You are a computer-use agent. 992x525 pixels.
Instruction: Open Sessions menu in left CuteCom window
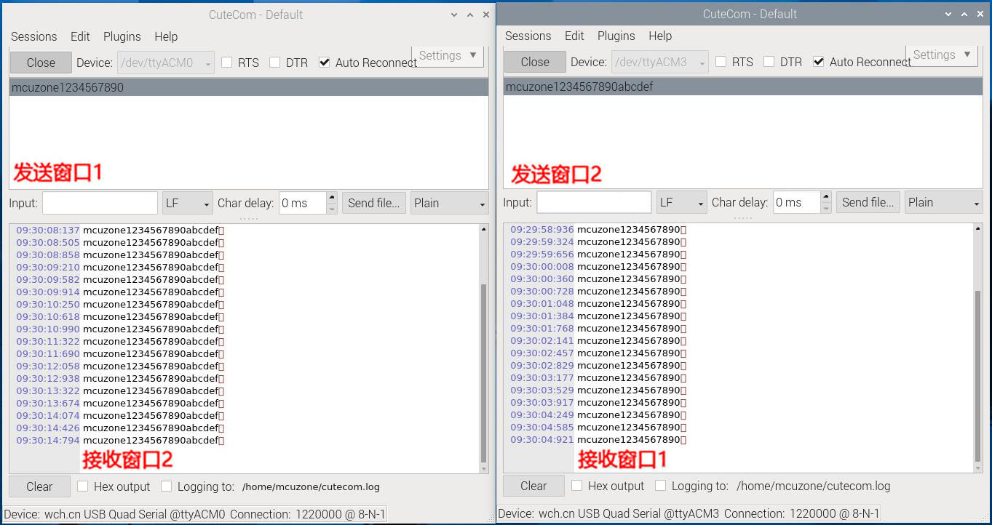click(33, 36)
